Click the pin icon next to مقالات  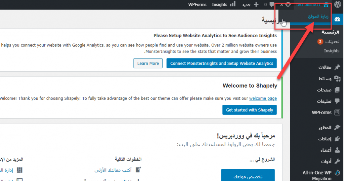coord(337,67)
